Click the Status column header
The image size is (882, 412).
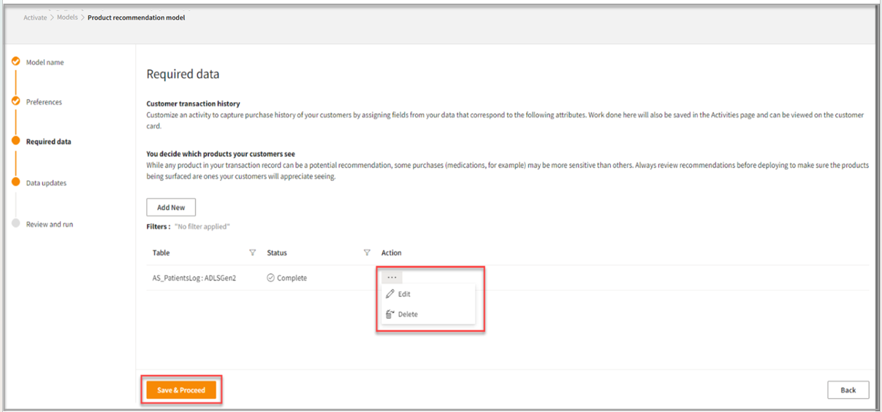tap(277, 253)
